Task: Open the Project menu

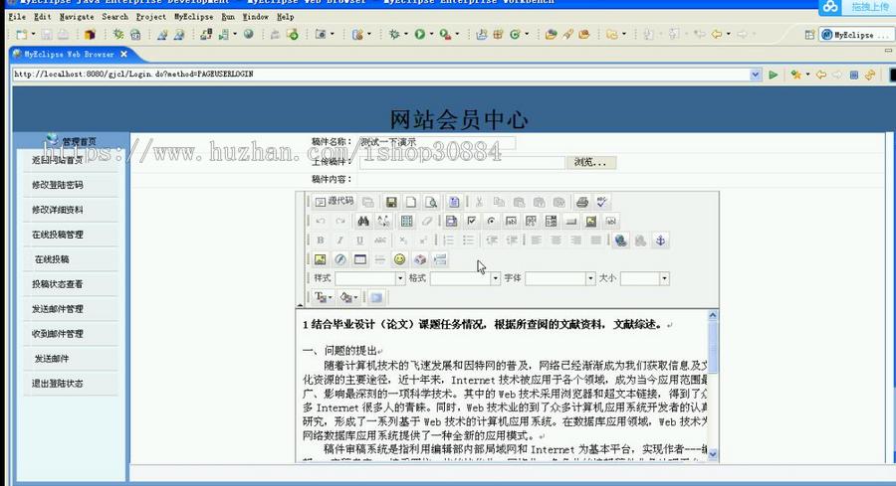Action: [151, 17]
